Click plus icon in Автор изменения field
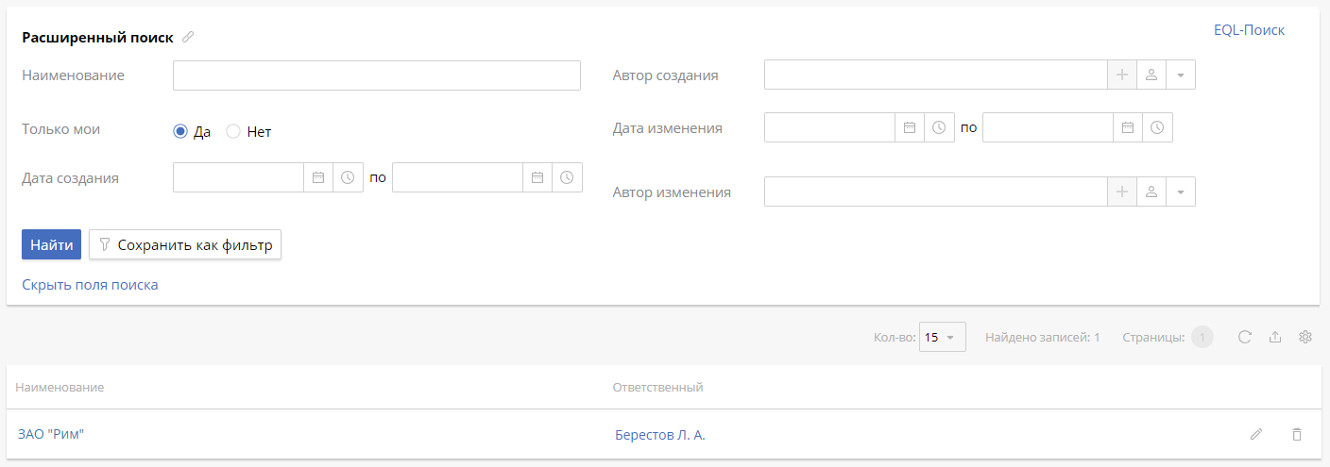Image resolution: width=1330 pixels, height=467 pixels. [x=1122, y=192]
